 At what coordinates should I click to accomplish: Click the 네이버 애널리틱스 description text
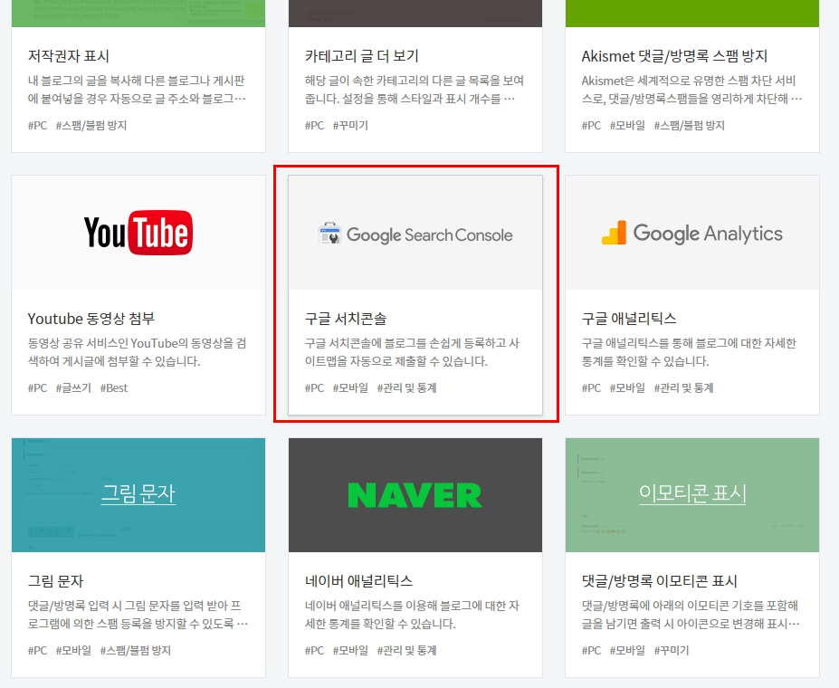click(x=412, y=615)
